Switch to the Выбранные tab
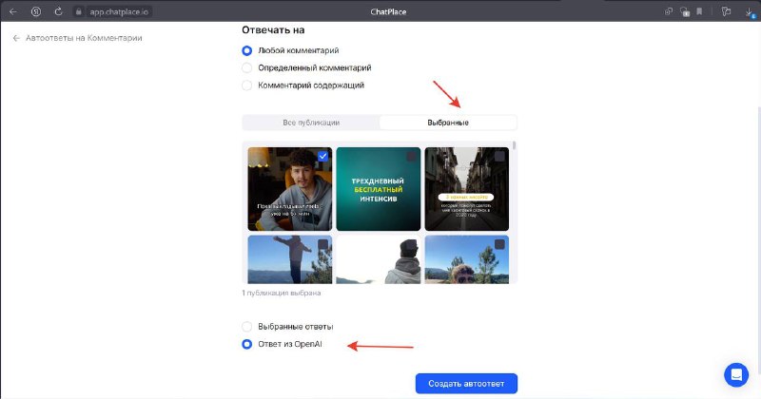Viewport: 761px width, 399px height. [448, 123]
